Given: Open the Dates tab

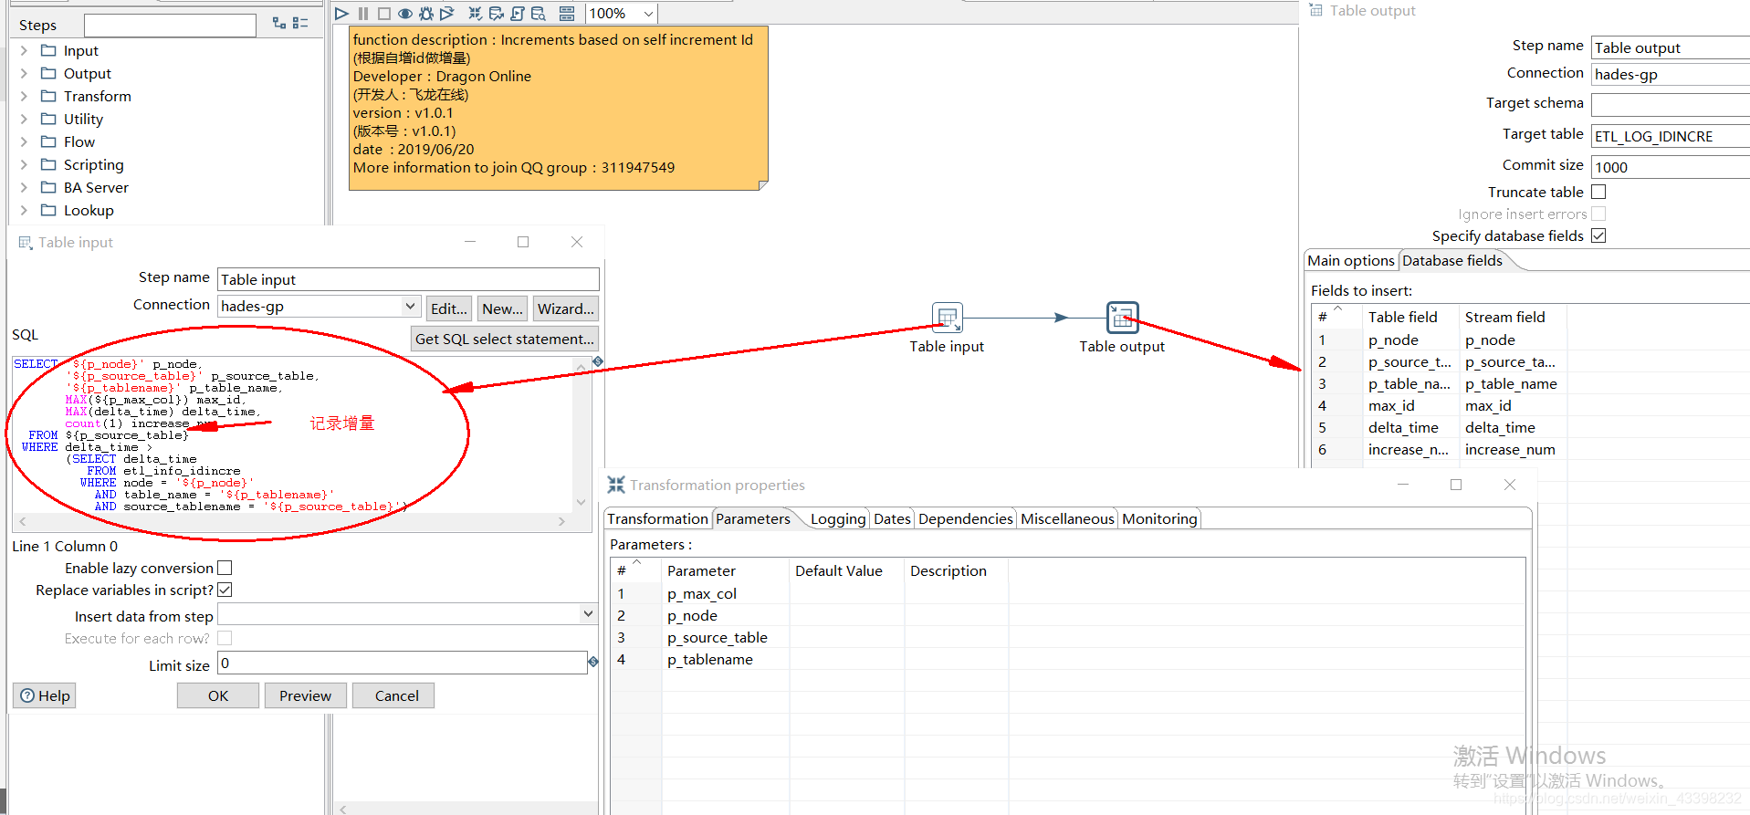Looking at the screenshot, I should coord(892,518).
